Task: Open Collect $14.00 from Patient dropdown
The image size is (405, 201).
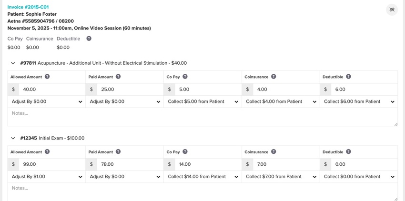Action: 203,177
